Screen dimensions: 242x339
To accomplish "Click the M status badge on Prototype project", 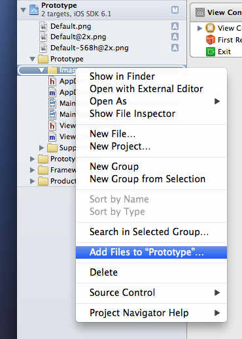I will pyautogui.click(x=175, y=10).
